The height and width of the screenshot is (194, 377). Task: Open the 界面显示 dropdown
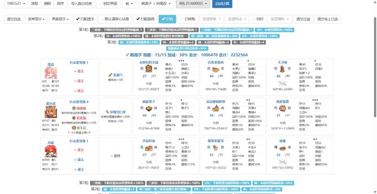point(60,19)
